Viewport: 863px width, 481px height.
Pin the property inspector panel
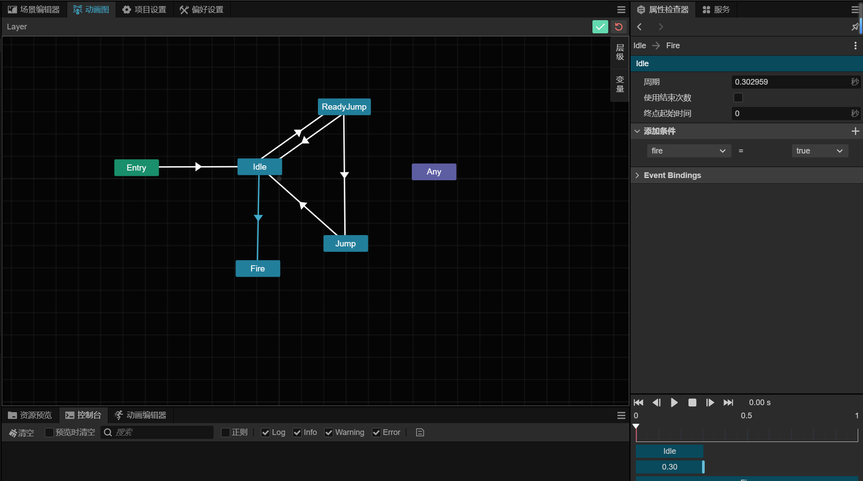point(855,27)
